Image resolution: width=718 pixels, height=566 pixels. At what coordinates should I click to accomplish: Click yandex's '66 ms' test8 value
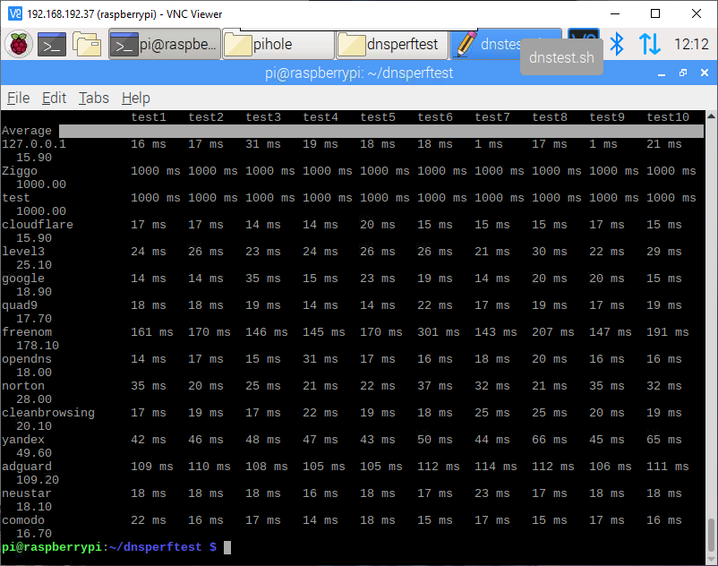[550, 440]
